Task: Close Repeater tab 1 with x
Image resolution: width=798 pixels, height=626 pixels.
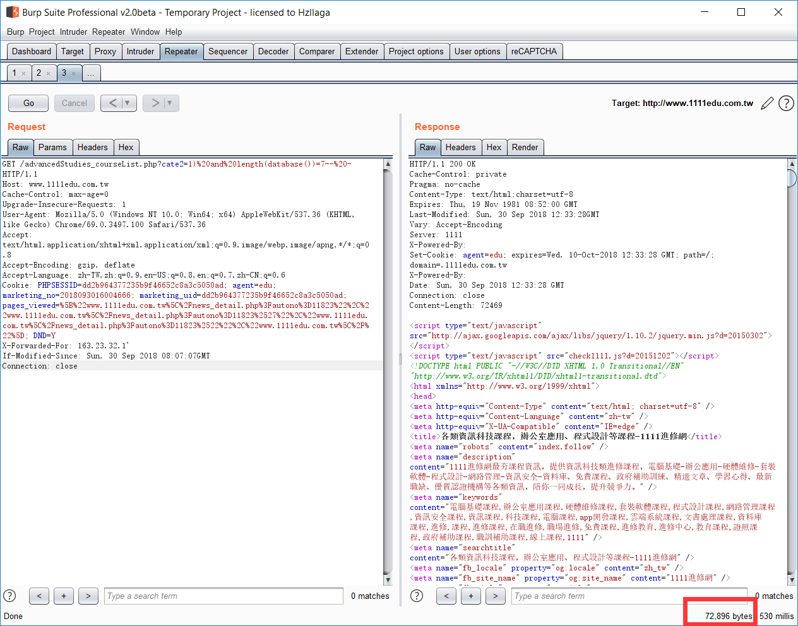Action: point(24,73)
